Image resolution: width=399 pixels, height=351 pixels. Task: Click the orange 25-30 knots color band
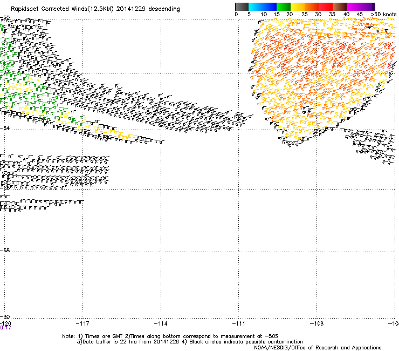(x=312, y=6)
